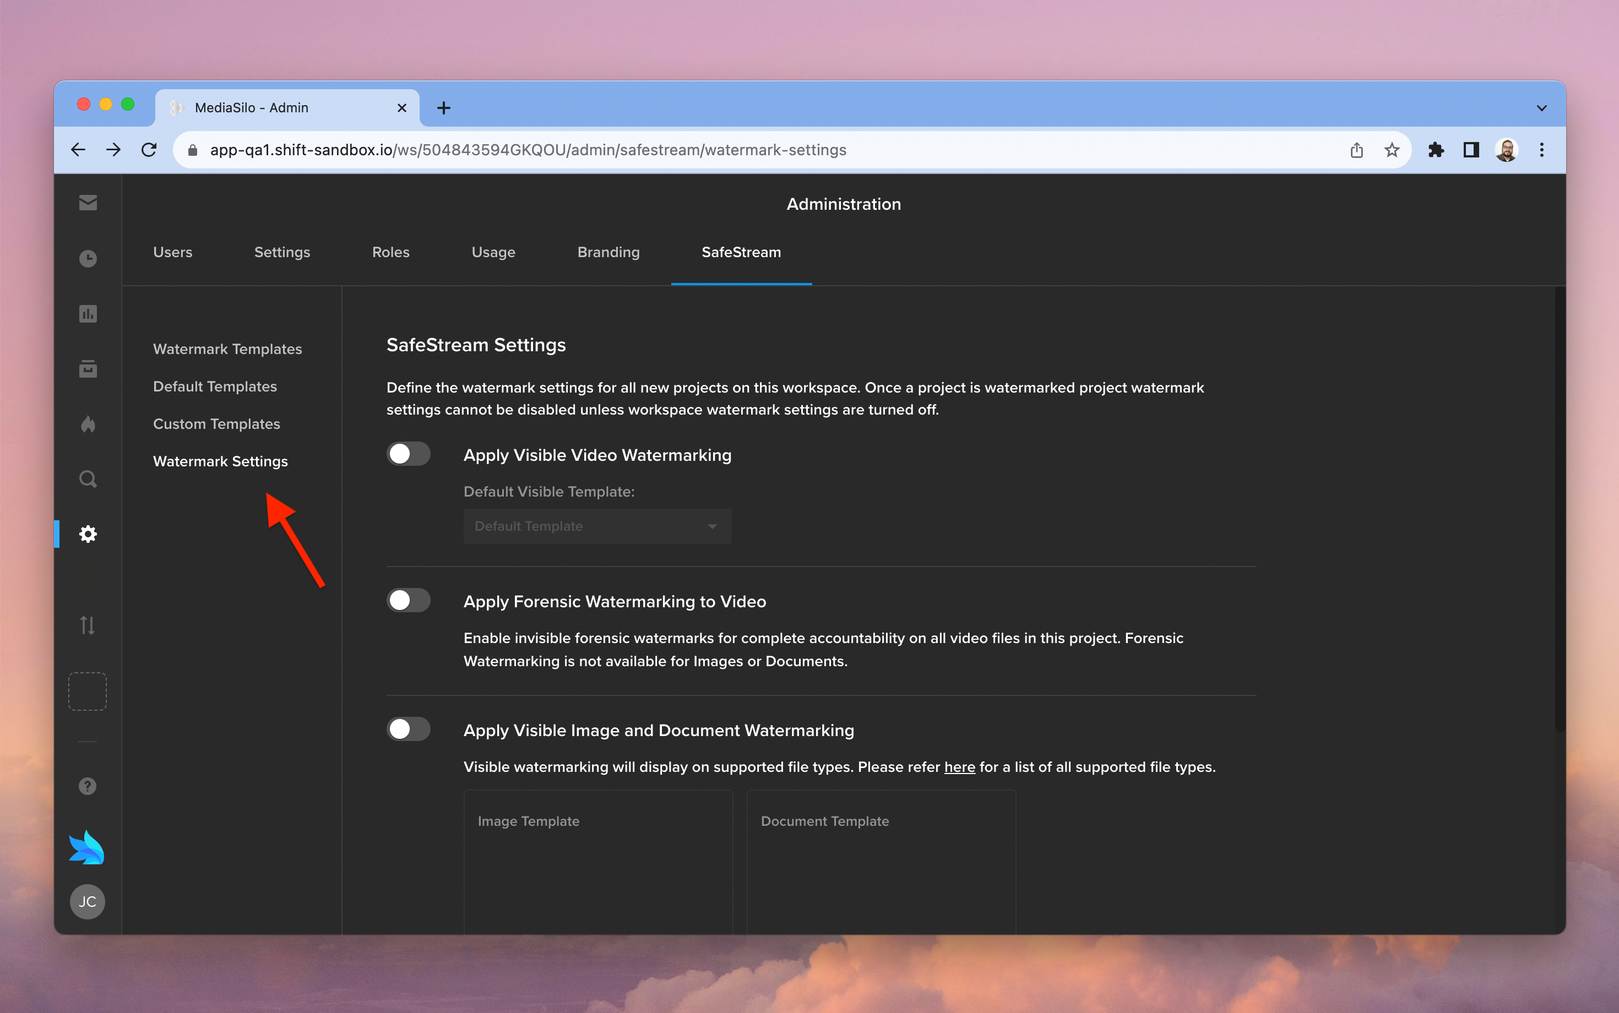Open Default Templates in side menu

point(214,386)
